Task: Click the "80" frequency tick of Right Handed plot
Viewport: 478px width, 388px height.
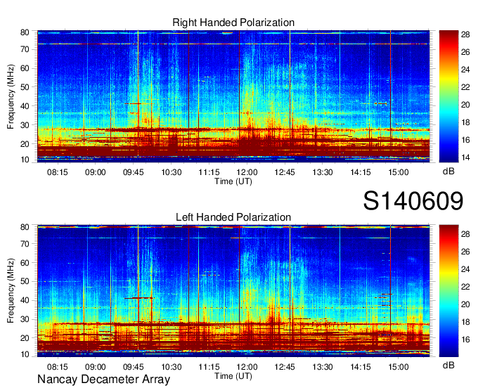Action: pos(25,32)
